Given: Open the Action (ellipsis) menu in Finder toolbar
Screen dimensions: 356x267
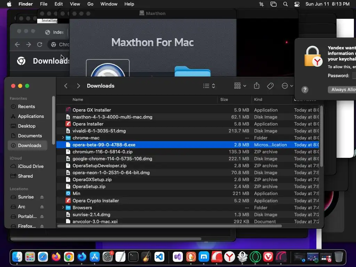Looking at the screenshot, I should point(287,86).
